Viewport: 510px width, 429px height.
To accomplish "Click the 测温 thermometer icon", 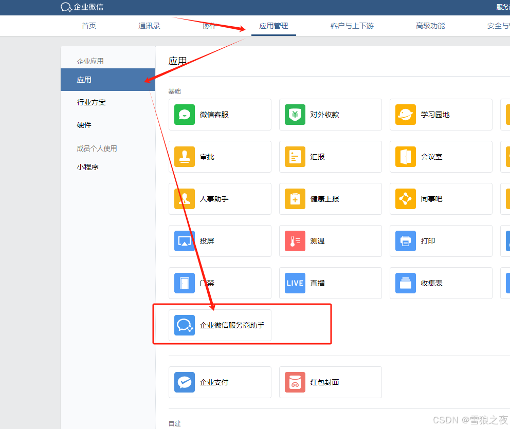I will [x=295, y=241].
